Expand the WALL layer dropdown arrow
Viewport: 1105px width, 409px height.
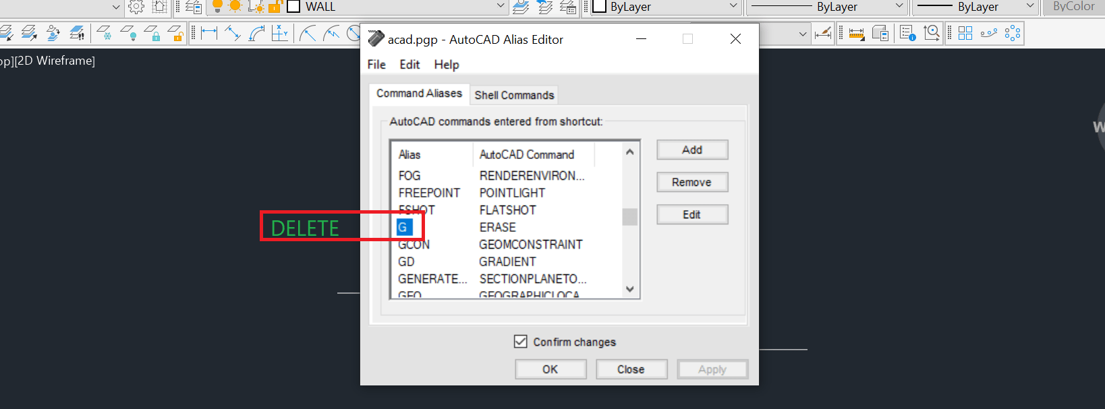coord(501,6)
